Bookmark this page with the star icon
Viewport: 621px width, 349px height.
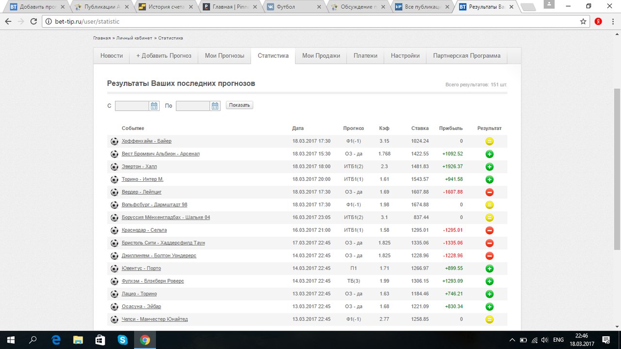(x=583, y=21)
